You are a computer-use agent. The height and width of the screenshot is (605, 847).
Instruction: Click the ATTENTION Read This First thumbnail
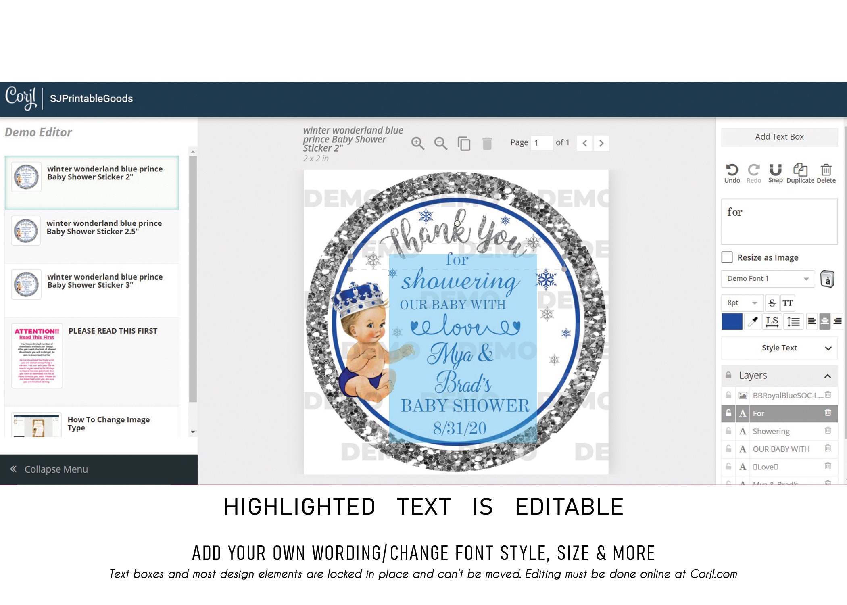[37, 356]
